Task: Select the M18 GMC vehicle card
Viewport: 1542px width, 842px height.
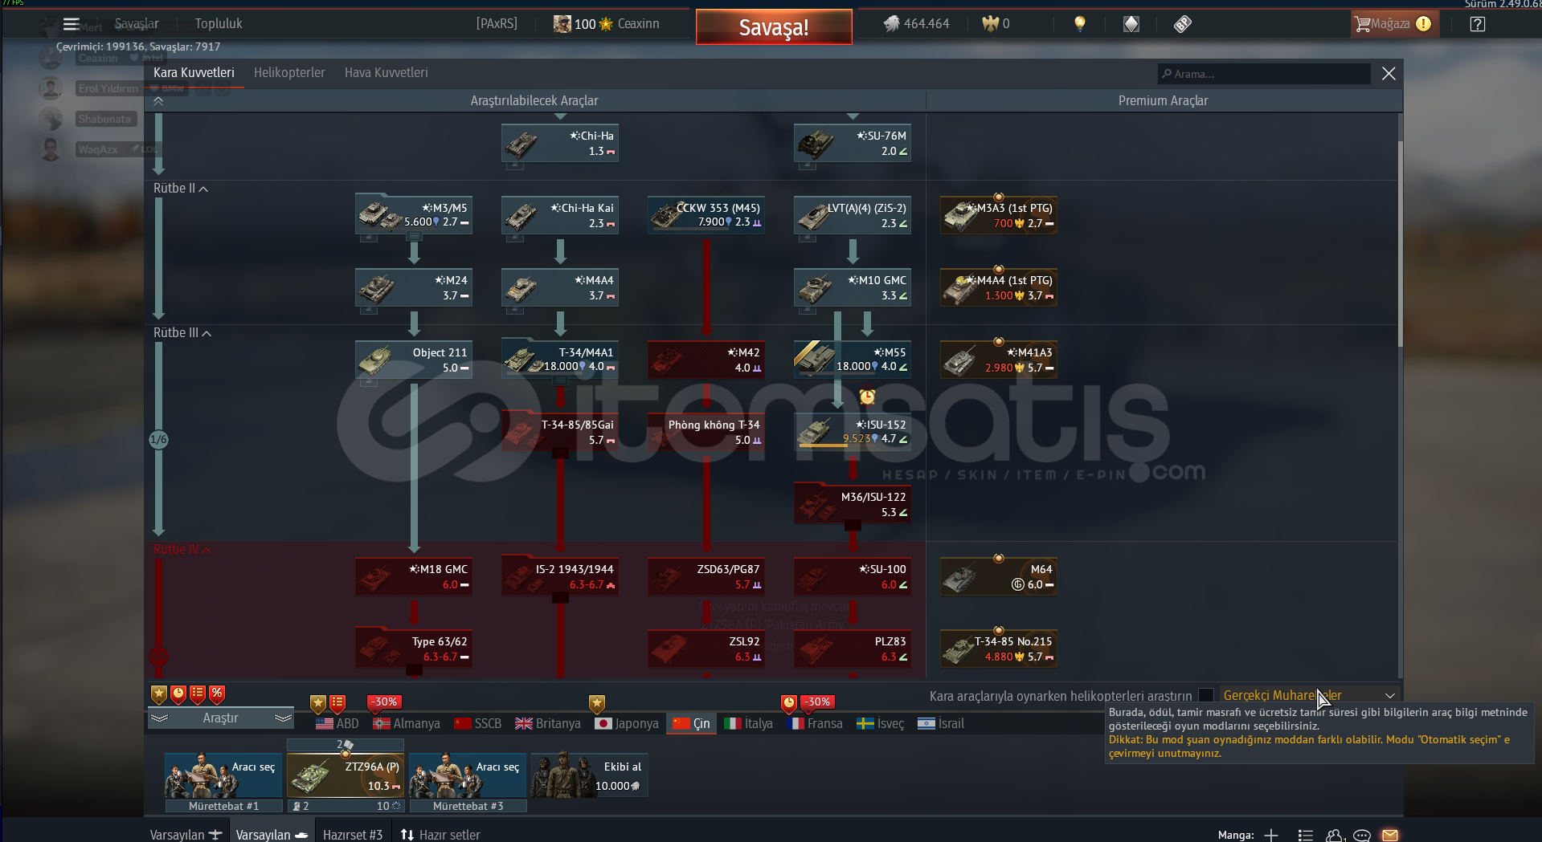Action: [414, 576]
